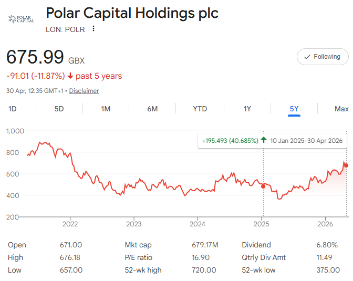This screenshot has height=281, width=353.
Task: Click the Polar Capital company logo
Action: pos(21,19)
